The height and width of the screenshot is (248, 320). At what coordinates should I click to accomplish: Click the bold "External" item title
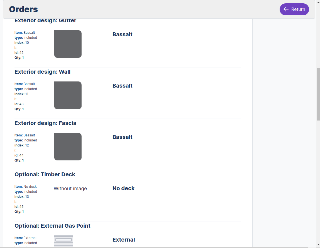coord(124,240)
